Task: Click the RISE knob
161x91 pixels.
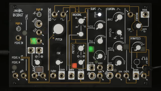Action: [100, 26]
